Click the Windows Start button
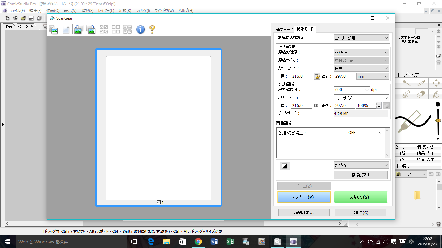 pyautogui.click(x=8, y=242)
